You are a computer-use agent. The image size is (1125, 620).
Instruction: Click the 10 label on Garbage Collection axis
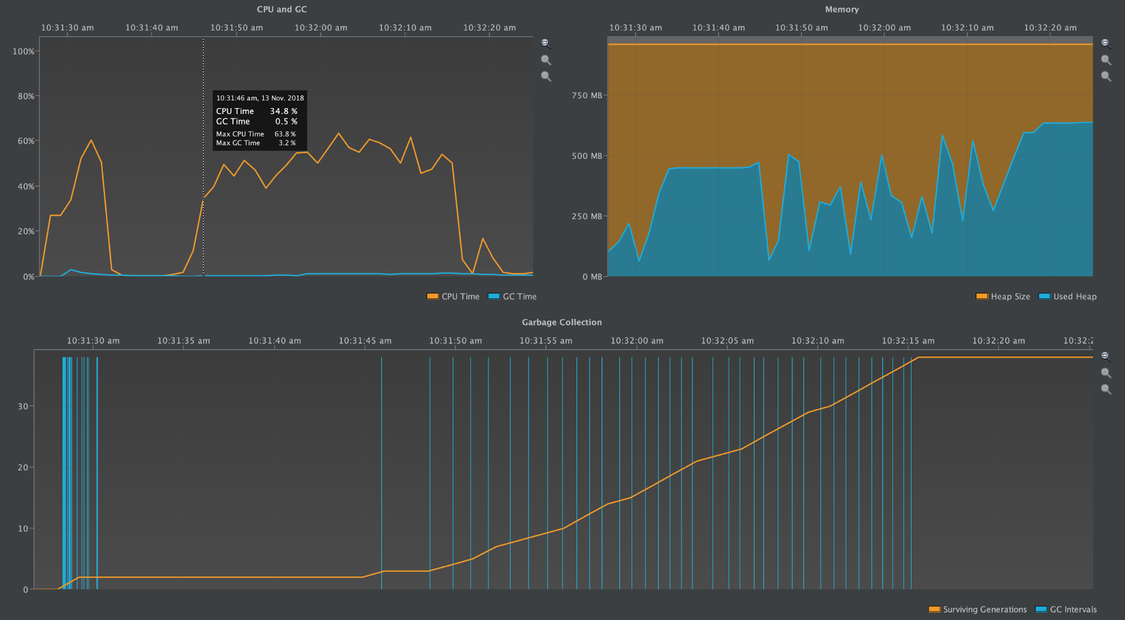pos(23,528)
